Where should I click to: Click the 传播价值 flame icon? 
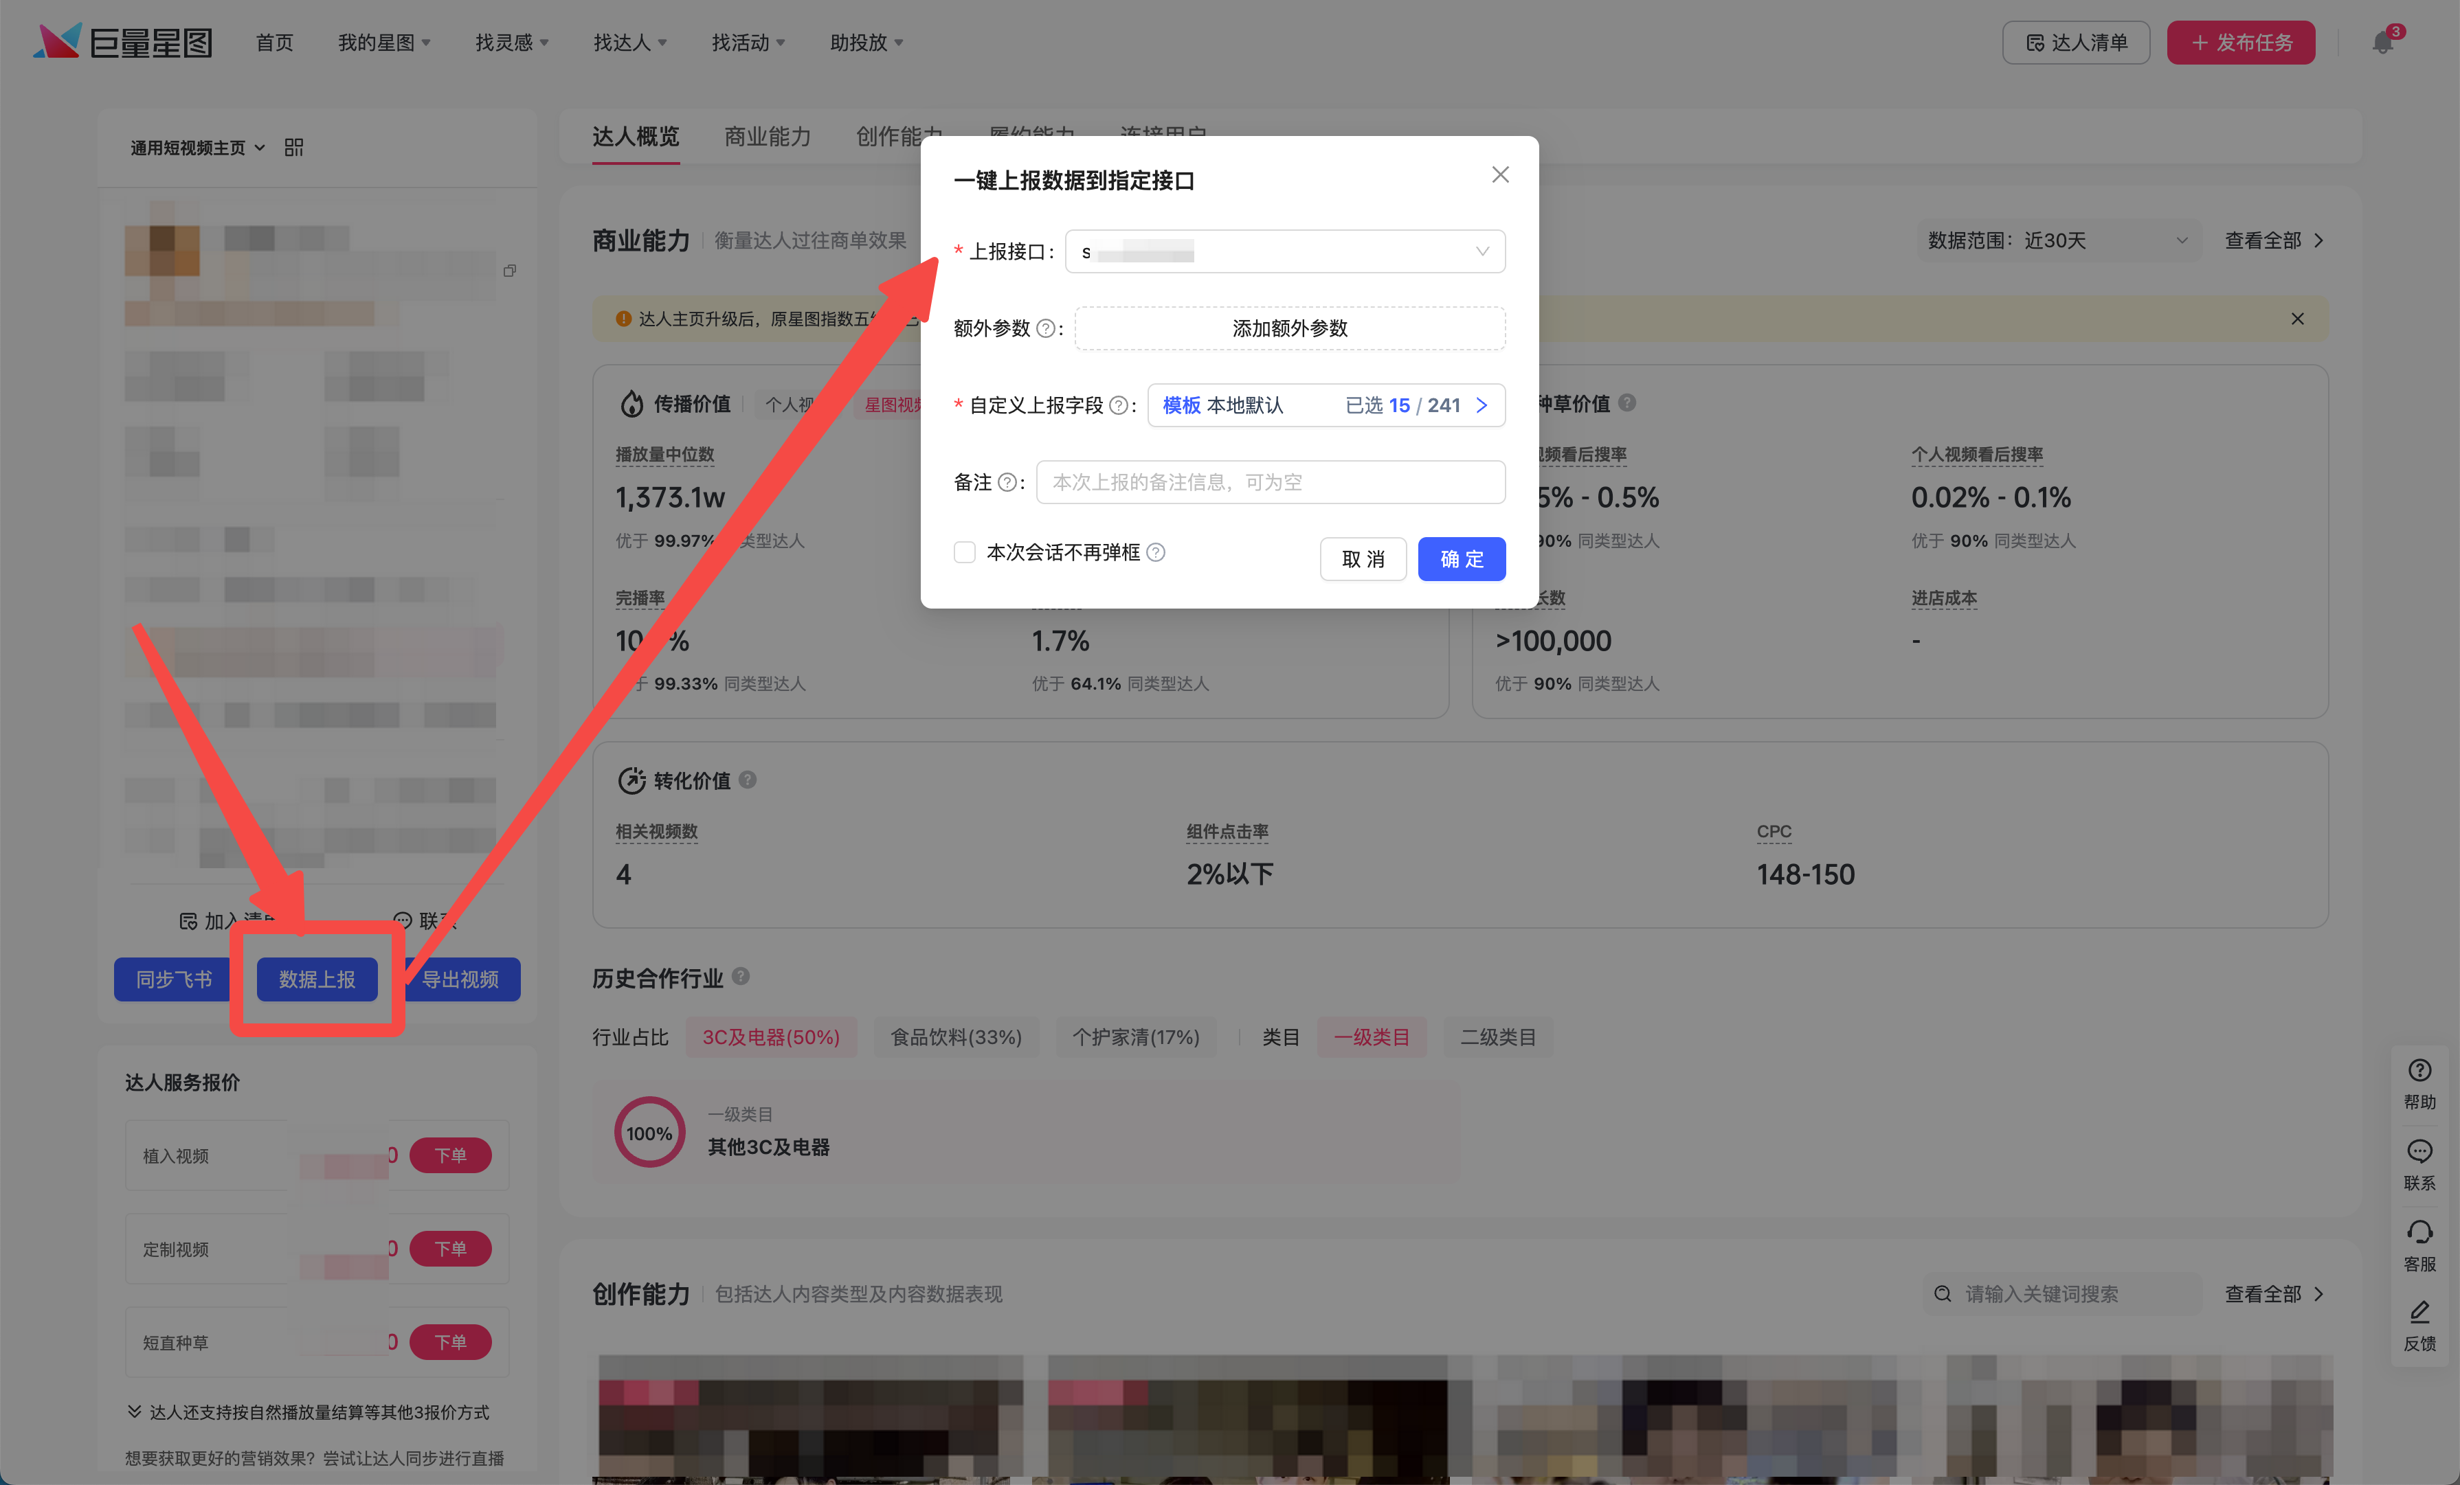tap(632, 403)
